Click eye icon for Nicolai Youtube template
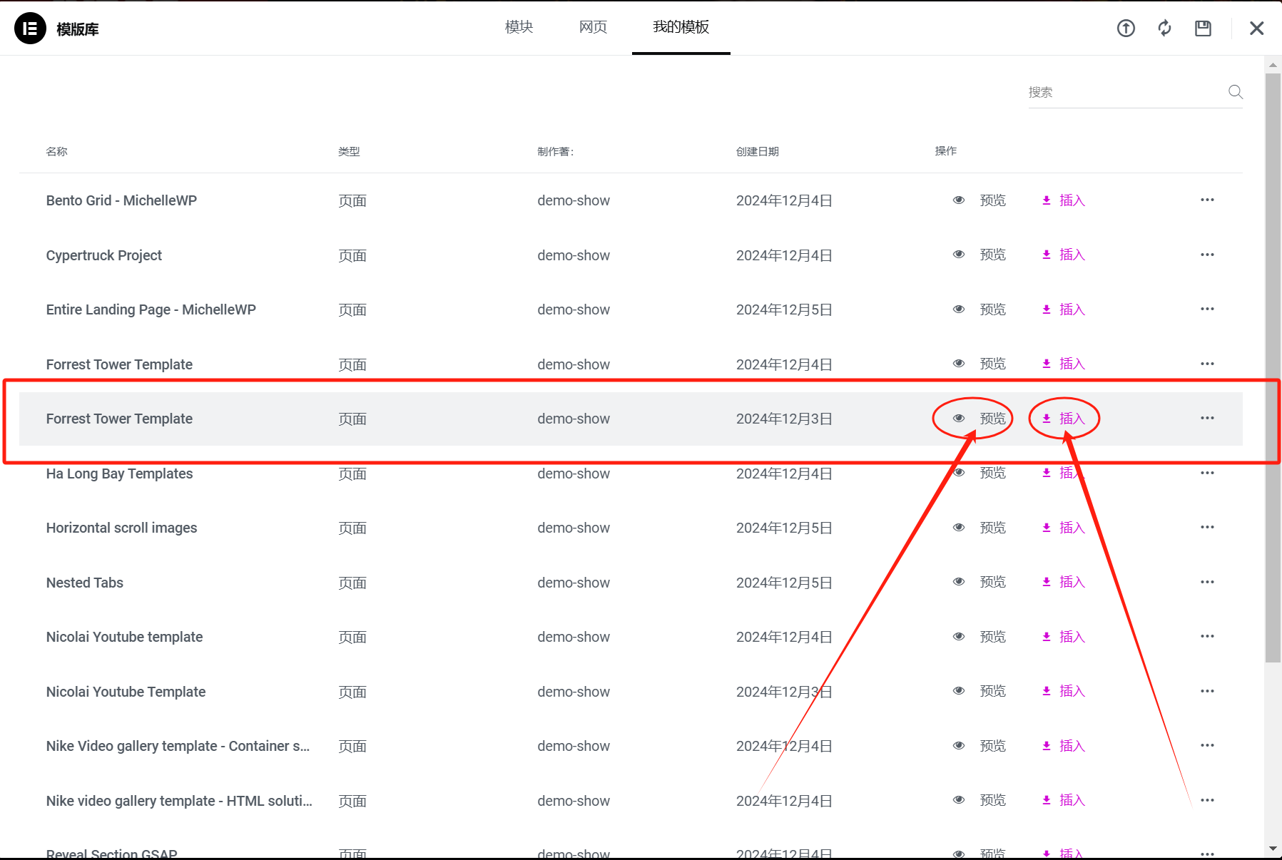 tap(959, 637)
